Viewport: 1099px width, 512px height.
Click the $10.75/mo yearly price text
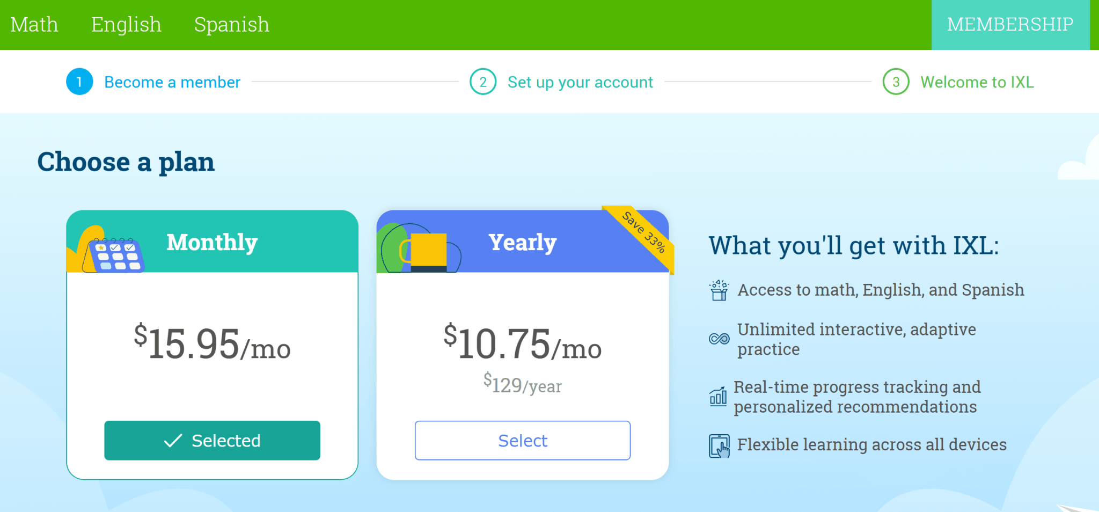pos(523,344)
